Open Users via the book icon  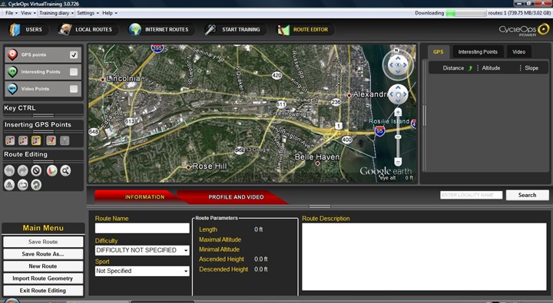pos(15,30)
